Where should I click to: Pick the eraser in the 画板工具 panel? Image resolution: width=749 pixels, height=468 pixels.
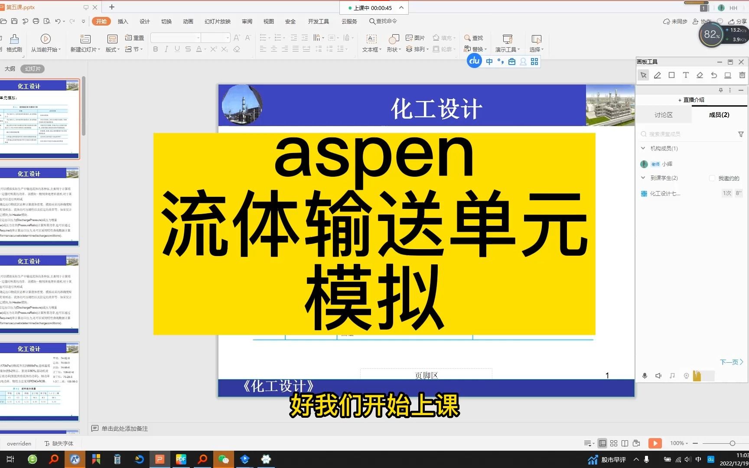point(699,75)
